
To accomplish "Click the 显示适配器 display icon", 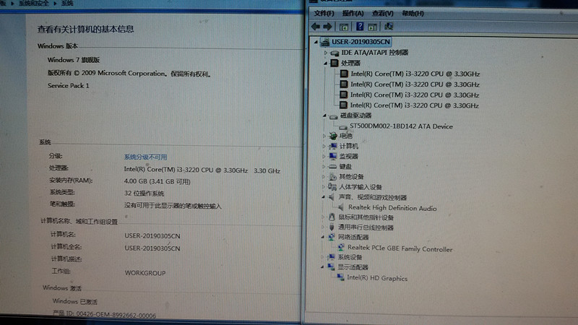I will click(331, 267).
